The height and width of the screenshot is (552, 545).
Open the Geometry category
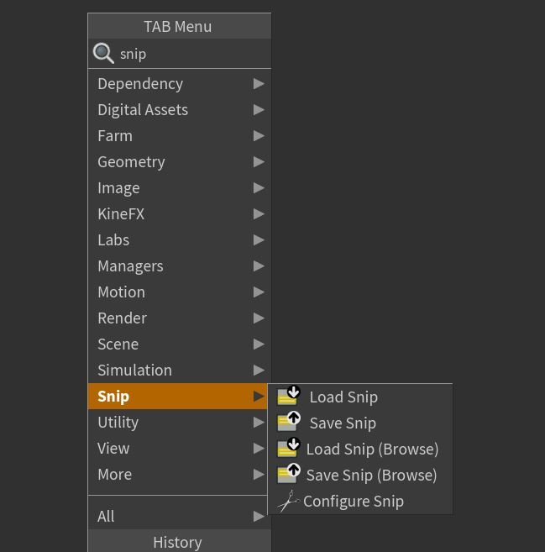tap(131, 162)
